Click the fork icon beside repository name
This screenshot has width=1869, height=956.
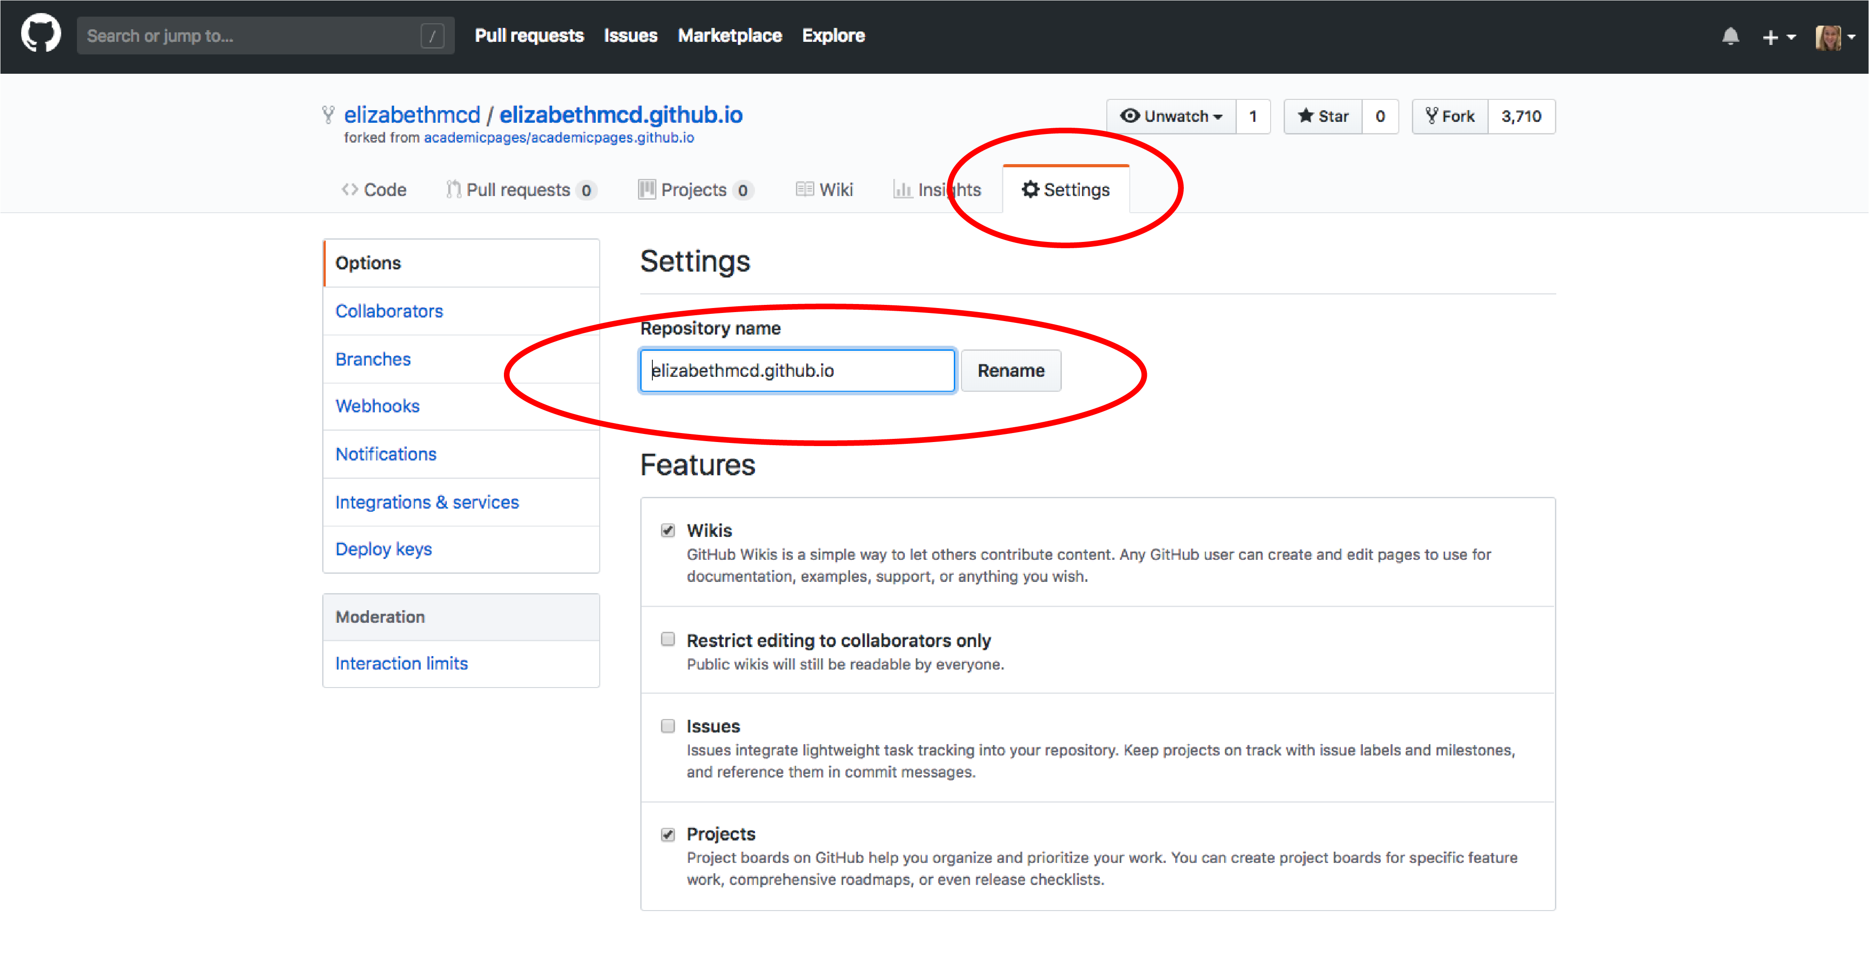[328, 115]
